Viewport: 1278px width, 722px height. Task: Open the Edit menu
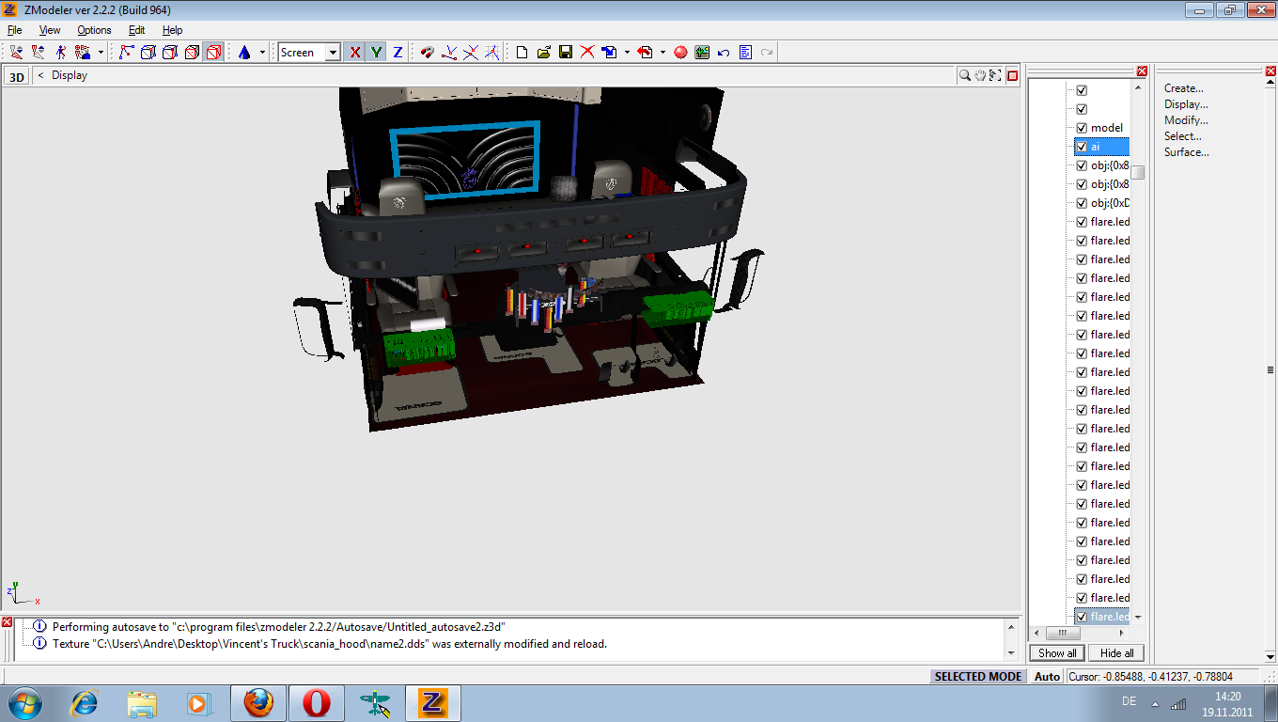click(x=137, y=30)
